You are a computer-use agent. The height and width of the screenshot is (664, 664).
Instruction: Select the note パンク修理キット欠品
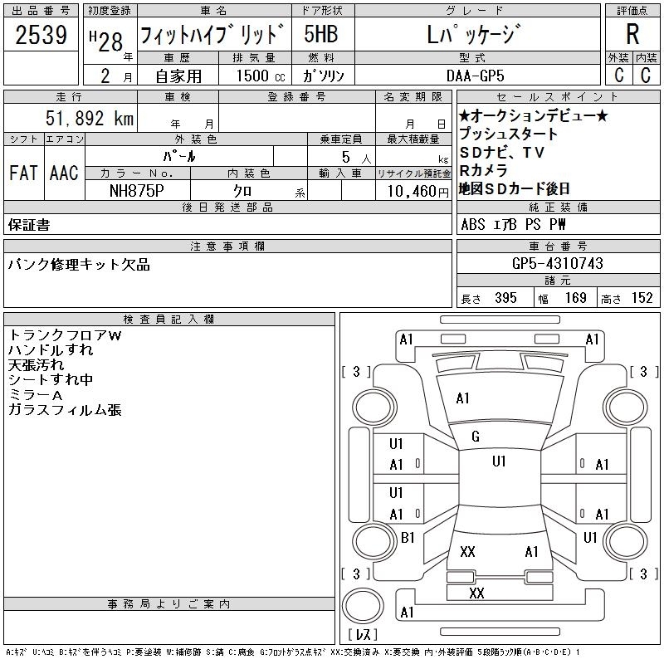tap(79, 265)
